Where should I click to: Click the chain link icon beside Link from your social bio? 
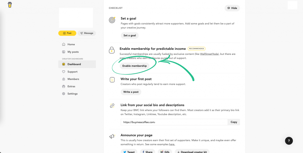pos(112,106)
